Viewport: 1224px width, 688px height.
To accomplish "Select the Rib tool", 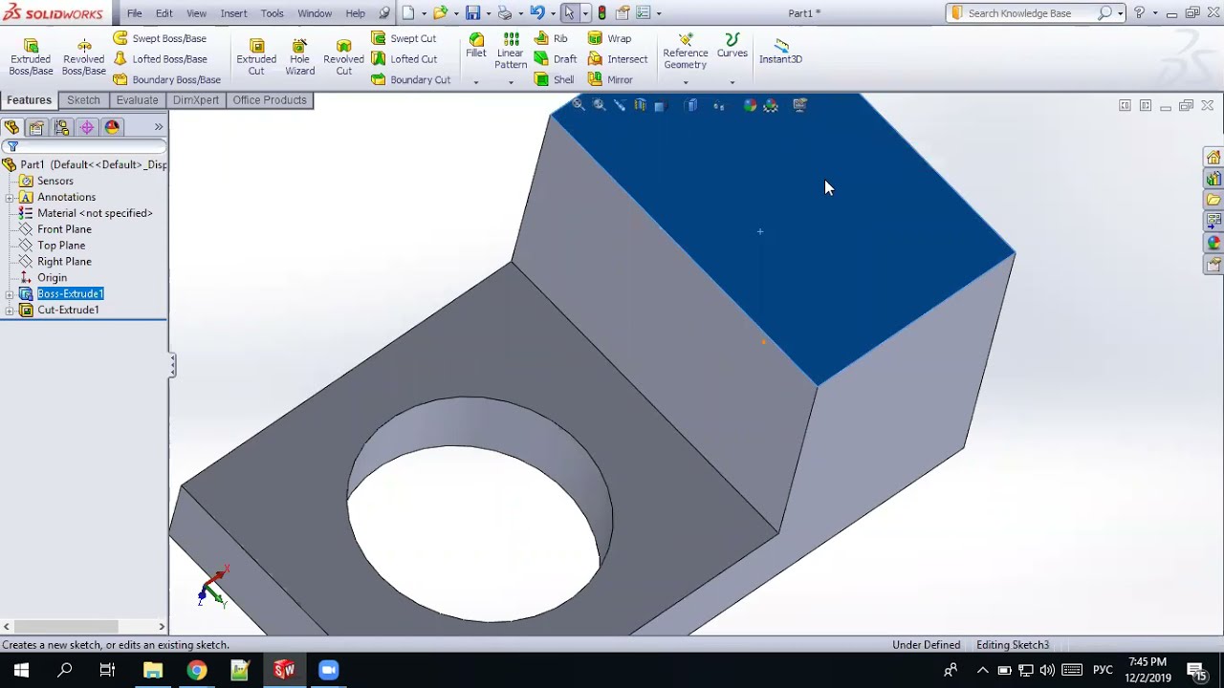I will click(x=551, y=38).
